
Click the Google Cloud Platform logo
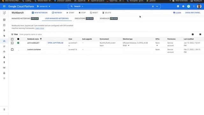[21, 6]
